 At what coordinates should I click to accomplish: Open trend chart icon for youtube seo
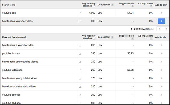[80, 13]
